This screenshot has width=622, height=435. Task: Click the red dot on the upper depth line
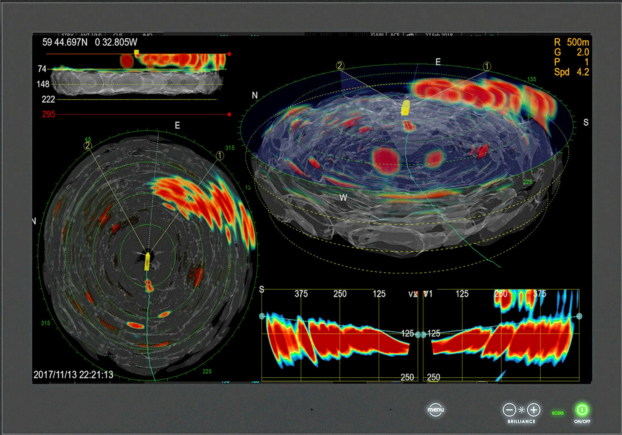tap(229, 54)
